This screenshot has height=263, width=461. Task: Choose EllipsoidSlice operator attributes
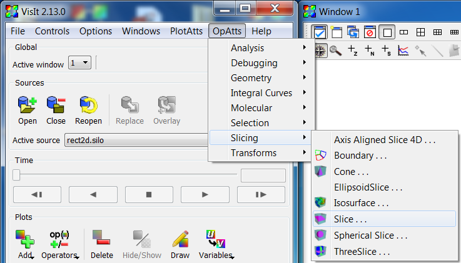[x=385, y=187]
